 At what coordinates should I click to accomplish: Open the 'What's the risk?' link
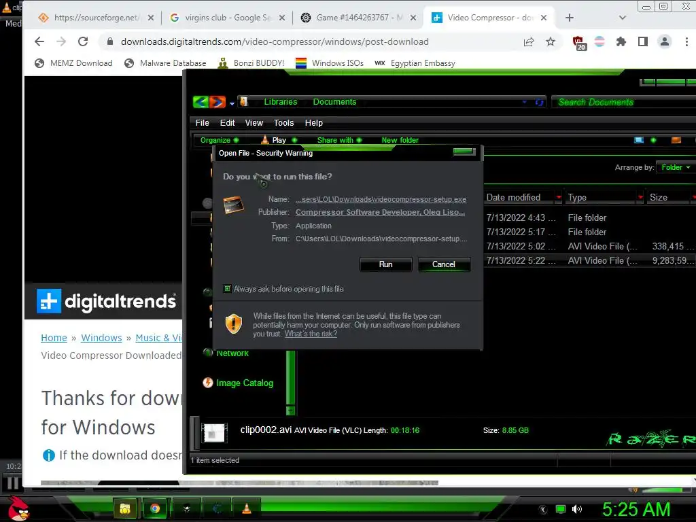(311, 334)
